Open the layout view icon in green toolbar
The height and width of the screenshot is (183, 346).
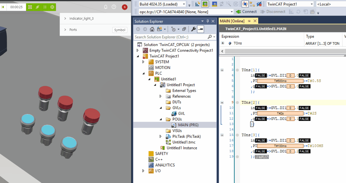(x=30, y=7)
